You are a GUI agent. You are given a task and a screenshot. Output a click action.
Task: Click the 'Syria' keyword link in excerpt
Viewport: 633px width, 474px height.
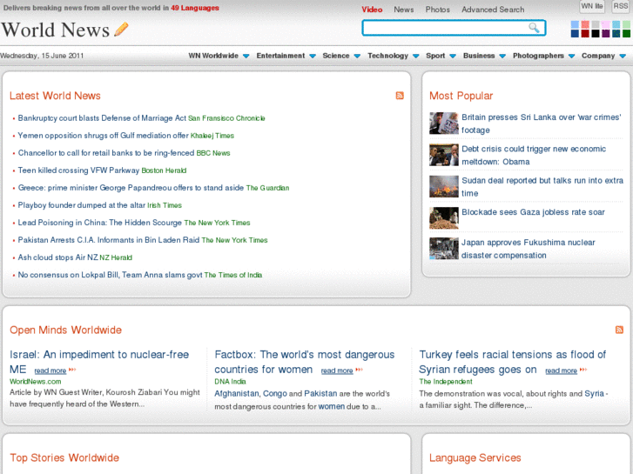coord(594,393)
